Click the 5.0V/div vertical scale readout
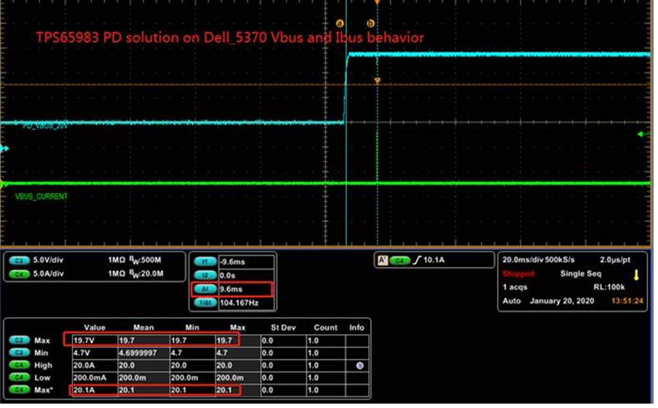 [x=48, y=261]
